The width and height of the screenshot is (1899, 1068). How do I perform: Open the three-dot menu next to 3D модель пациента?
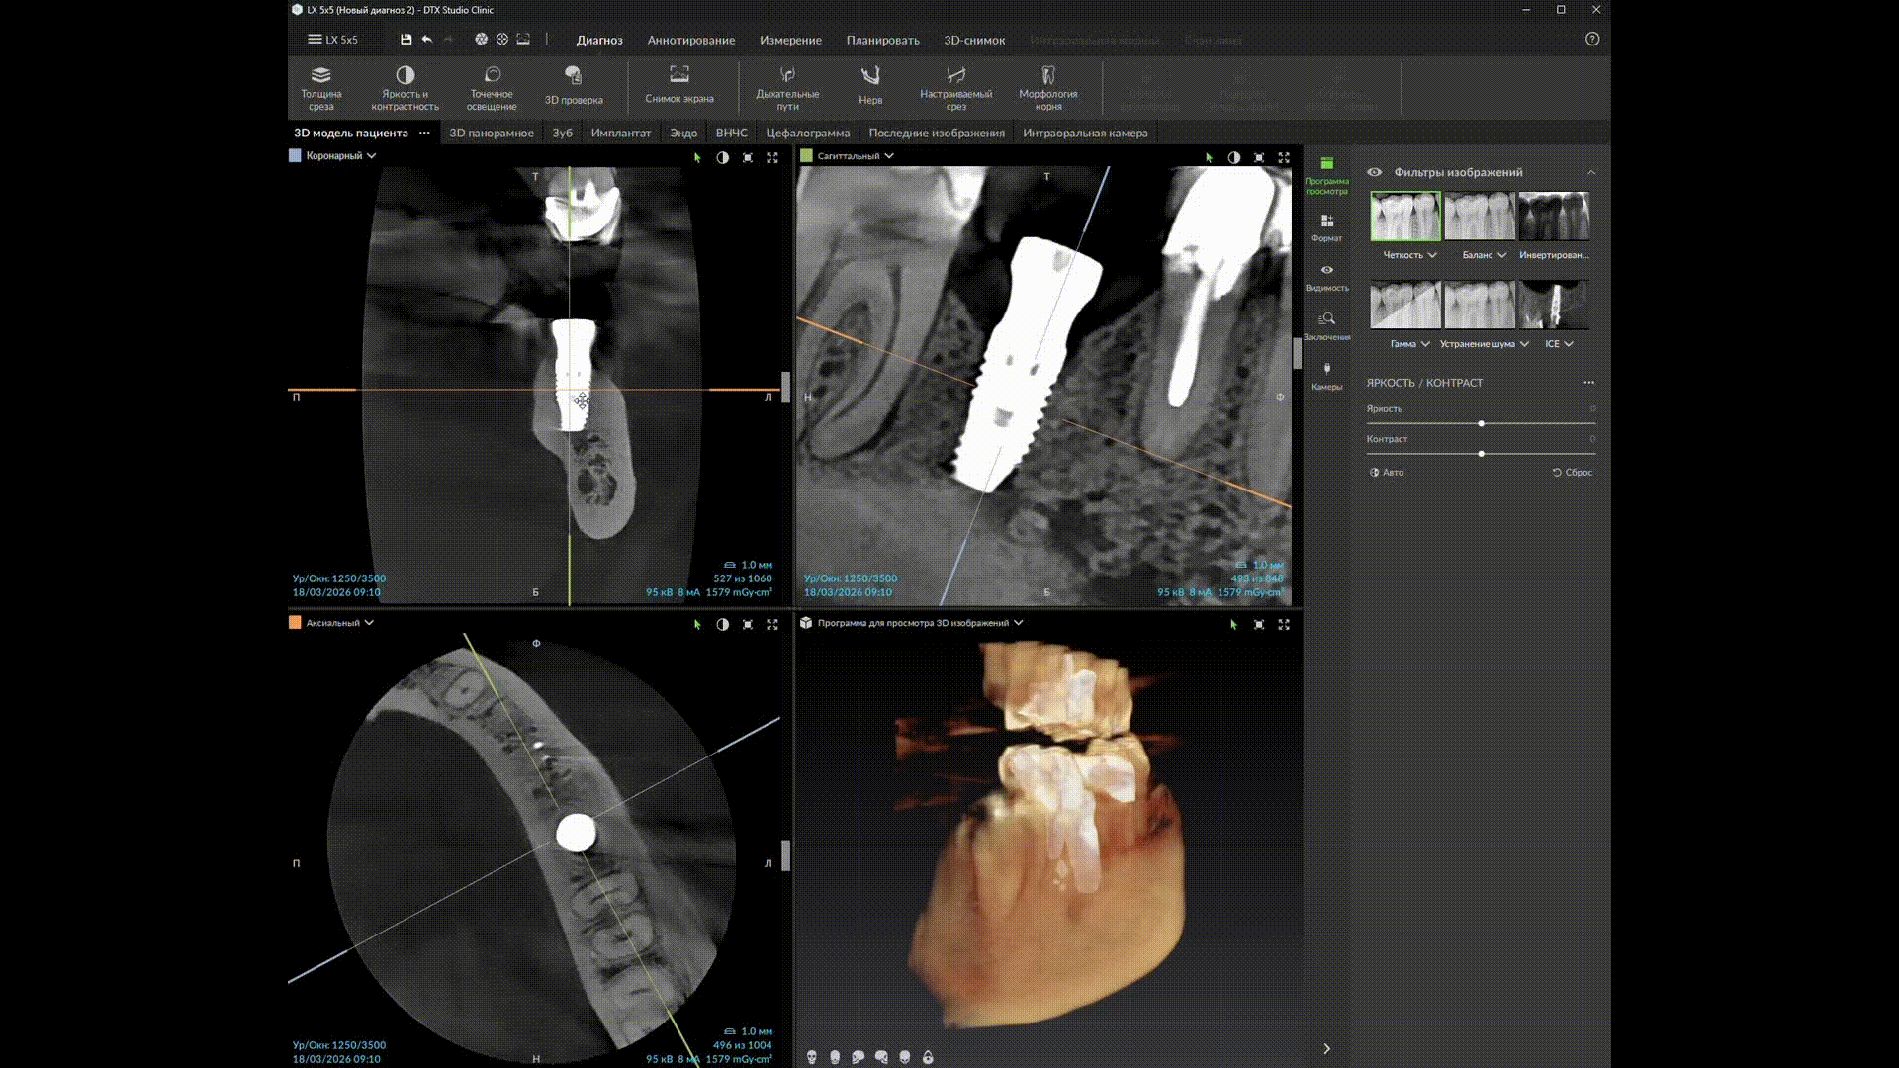coord(424,133)
